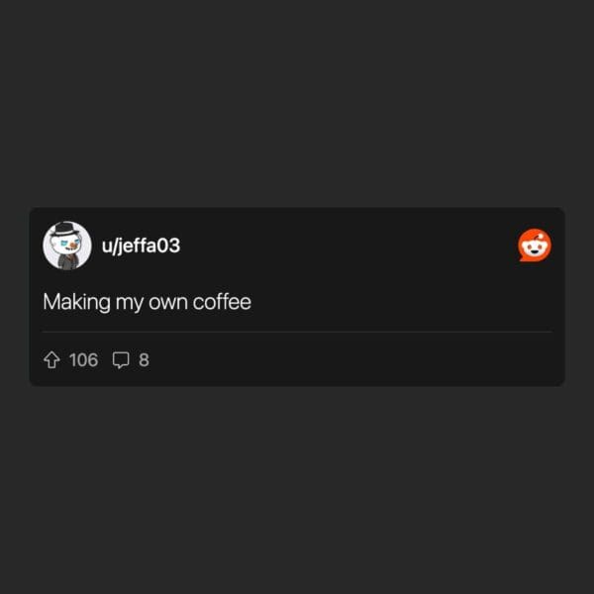This screenshot has width=594, height=594.
Task: Open the u/jeffa03 user profile link
Action: (x=141, y=246)
